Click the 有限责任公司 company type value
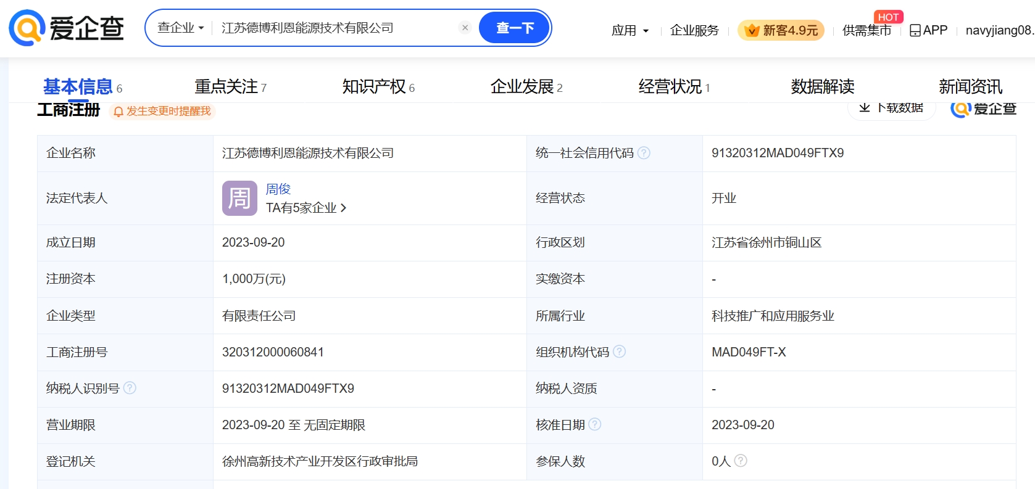This screenshot has width=1035, height=489. point(259,316)
